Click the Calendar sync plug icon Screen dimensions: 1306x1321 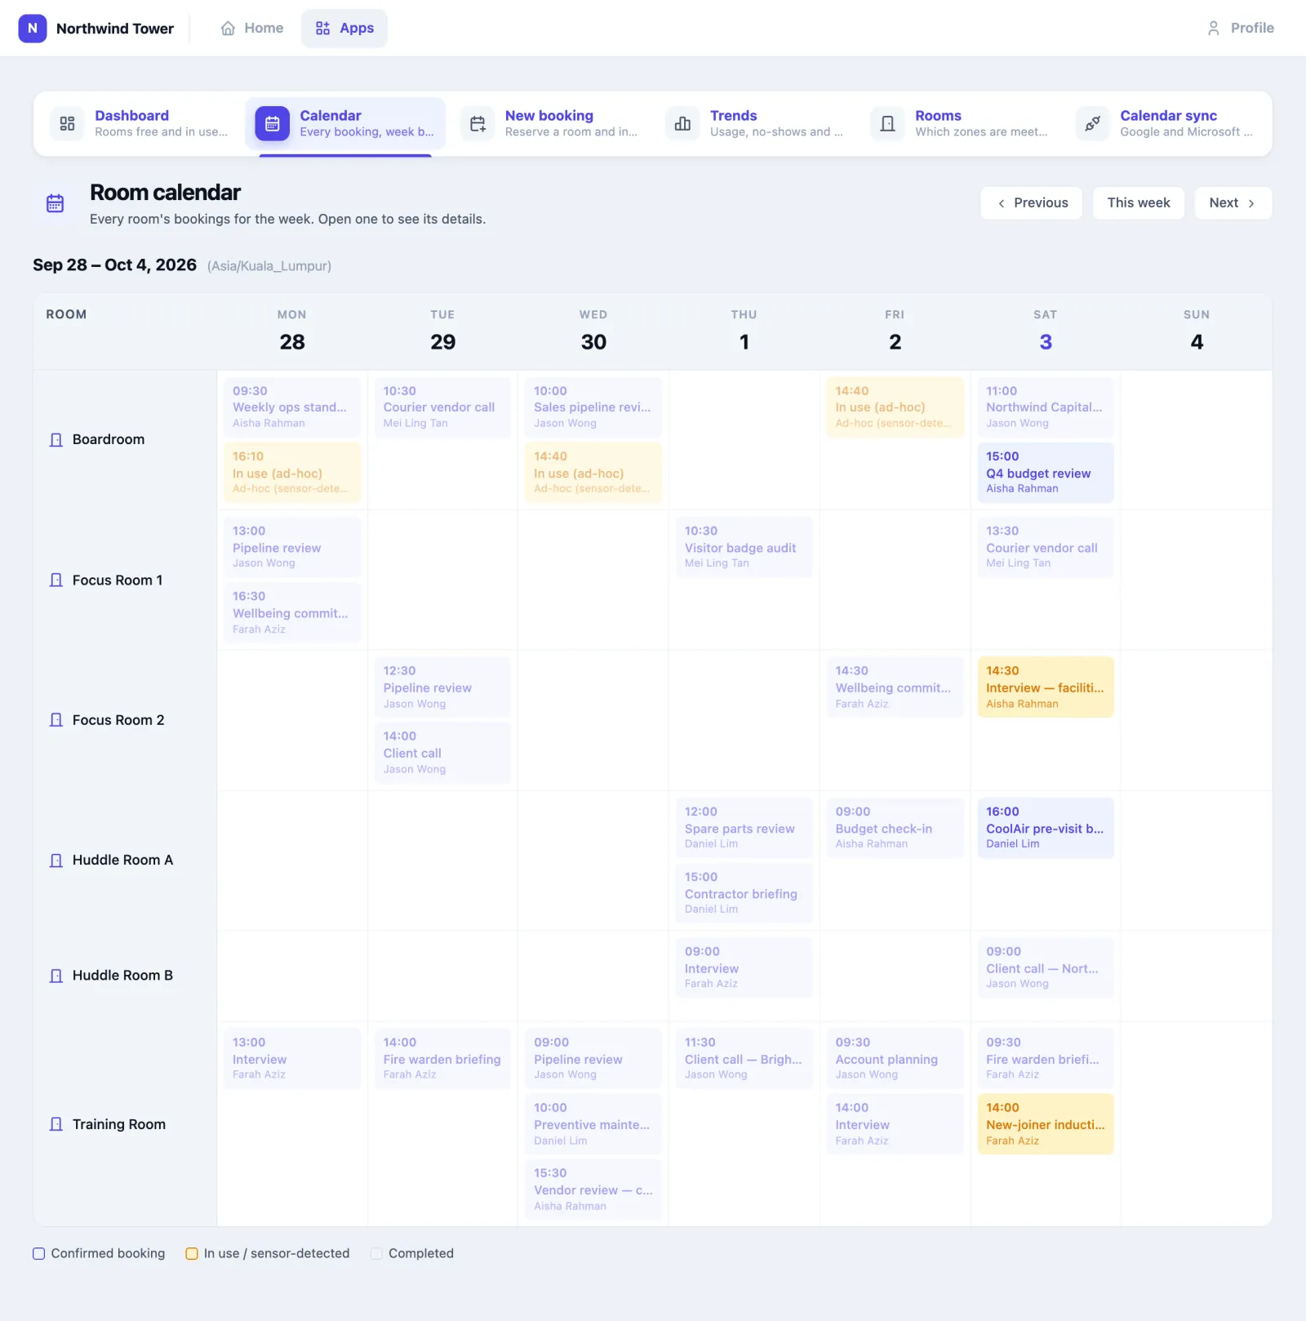click(1092, 123)
